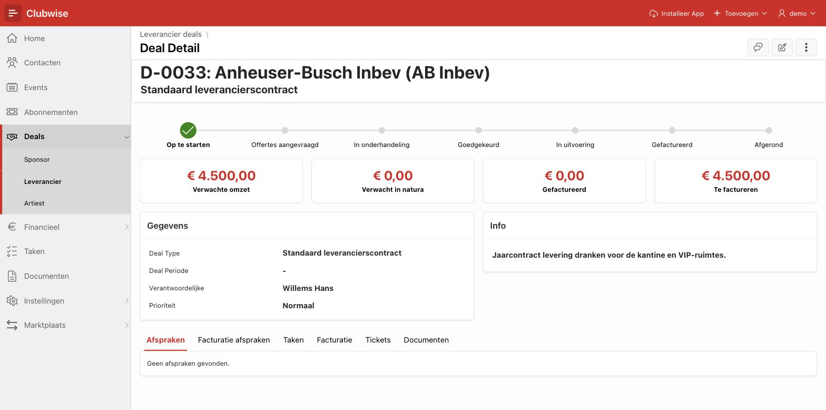The width and height of the screenshot is (826, 410).
Task: Click the Willems Hans value
Action: (308, 288)
